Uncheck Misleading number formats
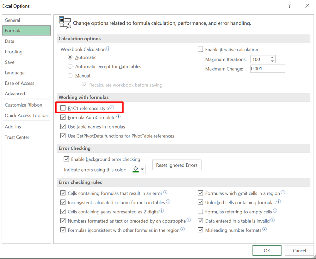The width and height of the screenshot is (316, 259). [x=200, y=230]
